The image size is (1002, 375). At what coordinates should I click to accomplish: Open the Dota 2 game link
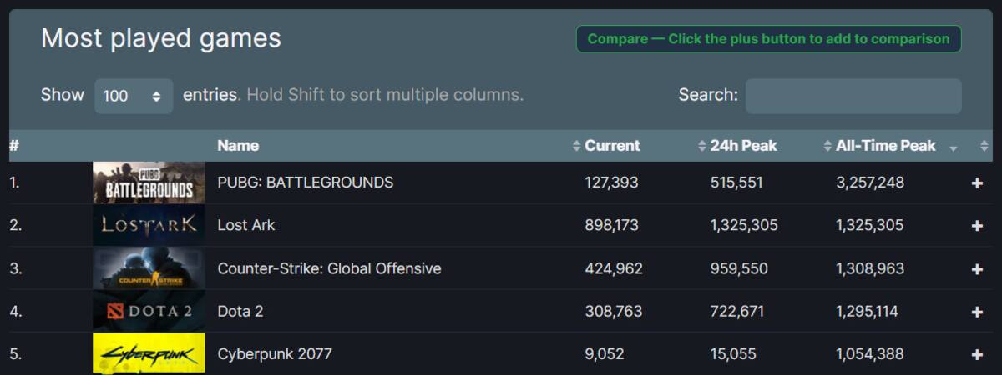point(240,312)
